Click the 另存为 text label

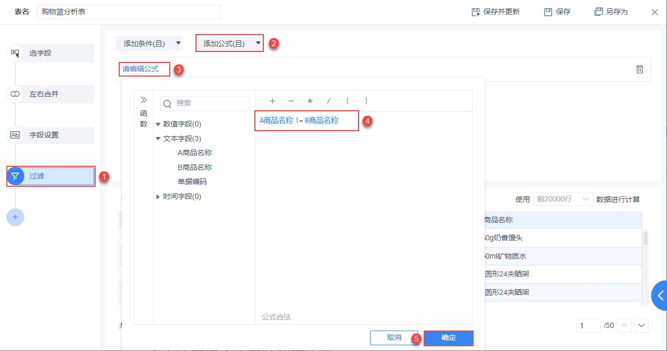pyautogui.click(x=617, y=12)
